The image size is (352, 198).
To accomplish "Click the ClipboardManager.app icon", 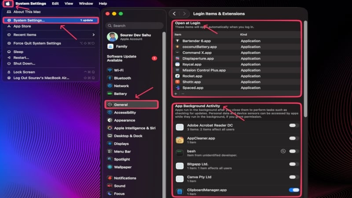I will coord(180,192).
